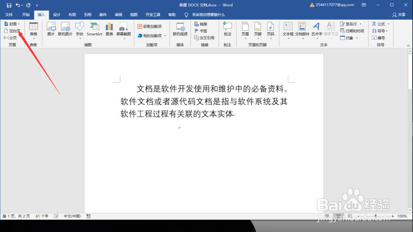Insert a 公式 equation
The image size is (413, 232).
click(378, 24)
